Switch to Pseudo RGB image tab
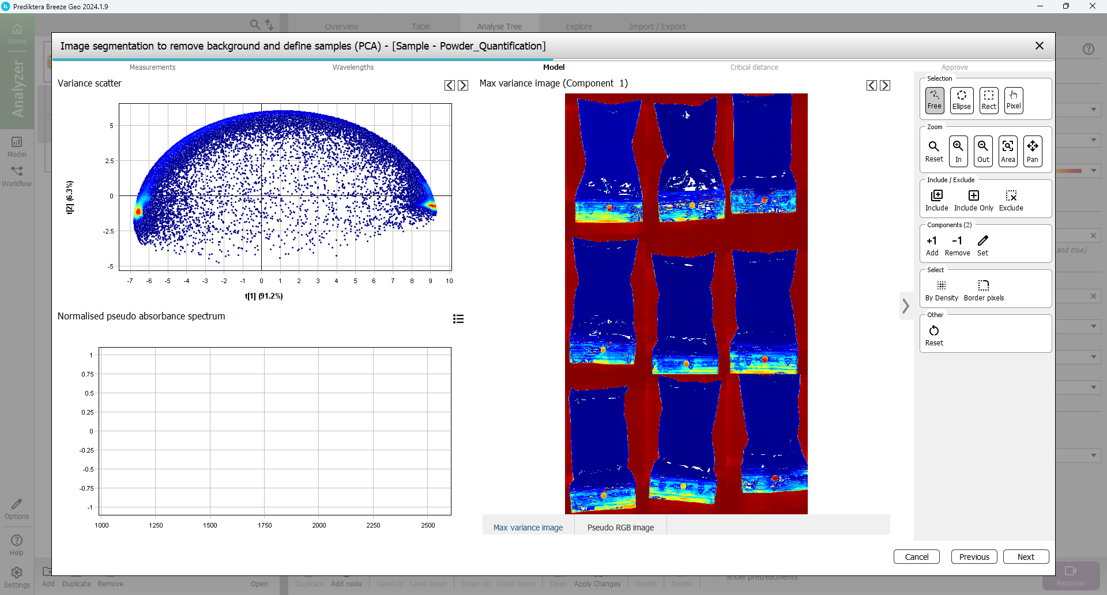This screenshot has height=595, width=1107. pyautogui.click(x=620, y=527)
